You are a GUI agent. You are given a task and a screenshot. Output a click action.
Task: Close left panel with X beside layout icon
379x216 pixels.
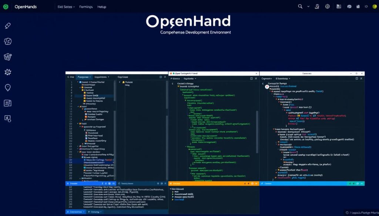click(165, 77)
